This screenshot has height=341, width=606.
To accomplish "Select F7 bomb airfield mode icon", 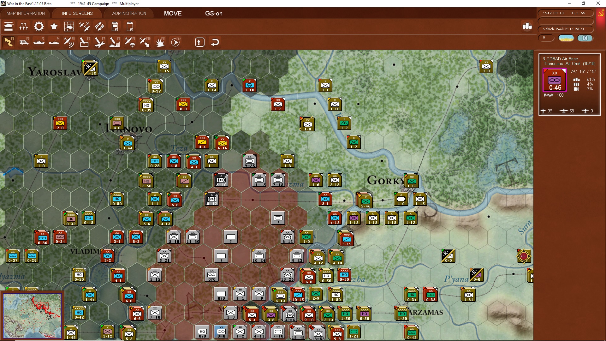I will pyautogui.click(x=99, y=42).
